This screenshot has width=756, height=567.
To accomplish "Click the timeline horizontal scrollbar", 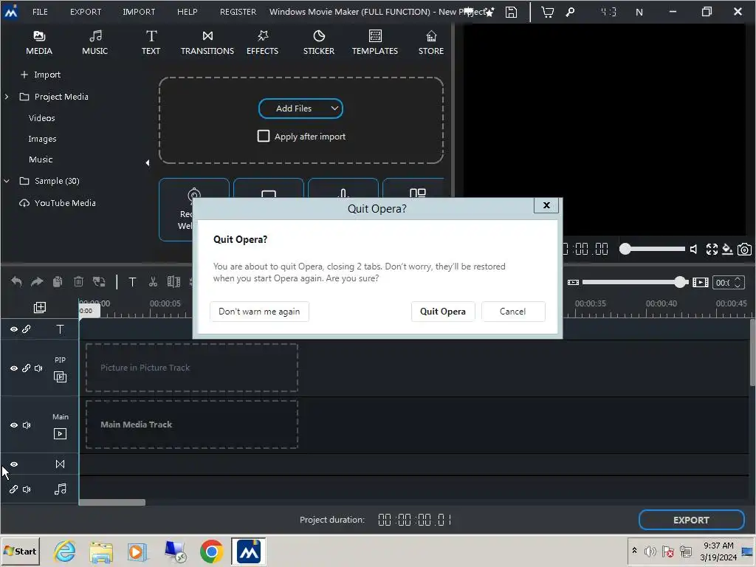I will tap(112, 502).
